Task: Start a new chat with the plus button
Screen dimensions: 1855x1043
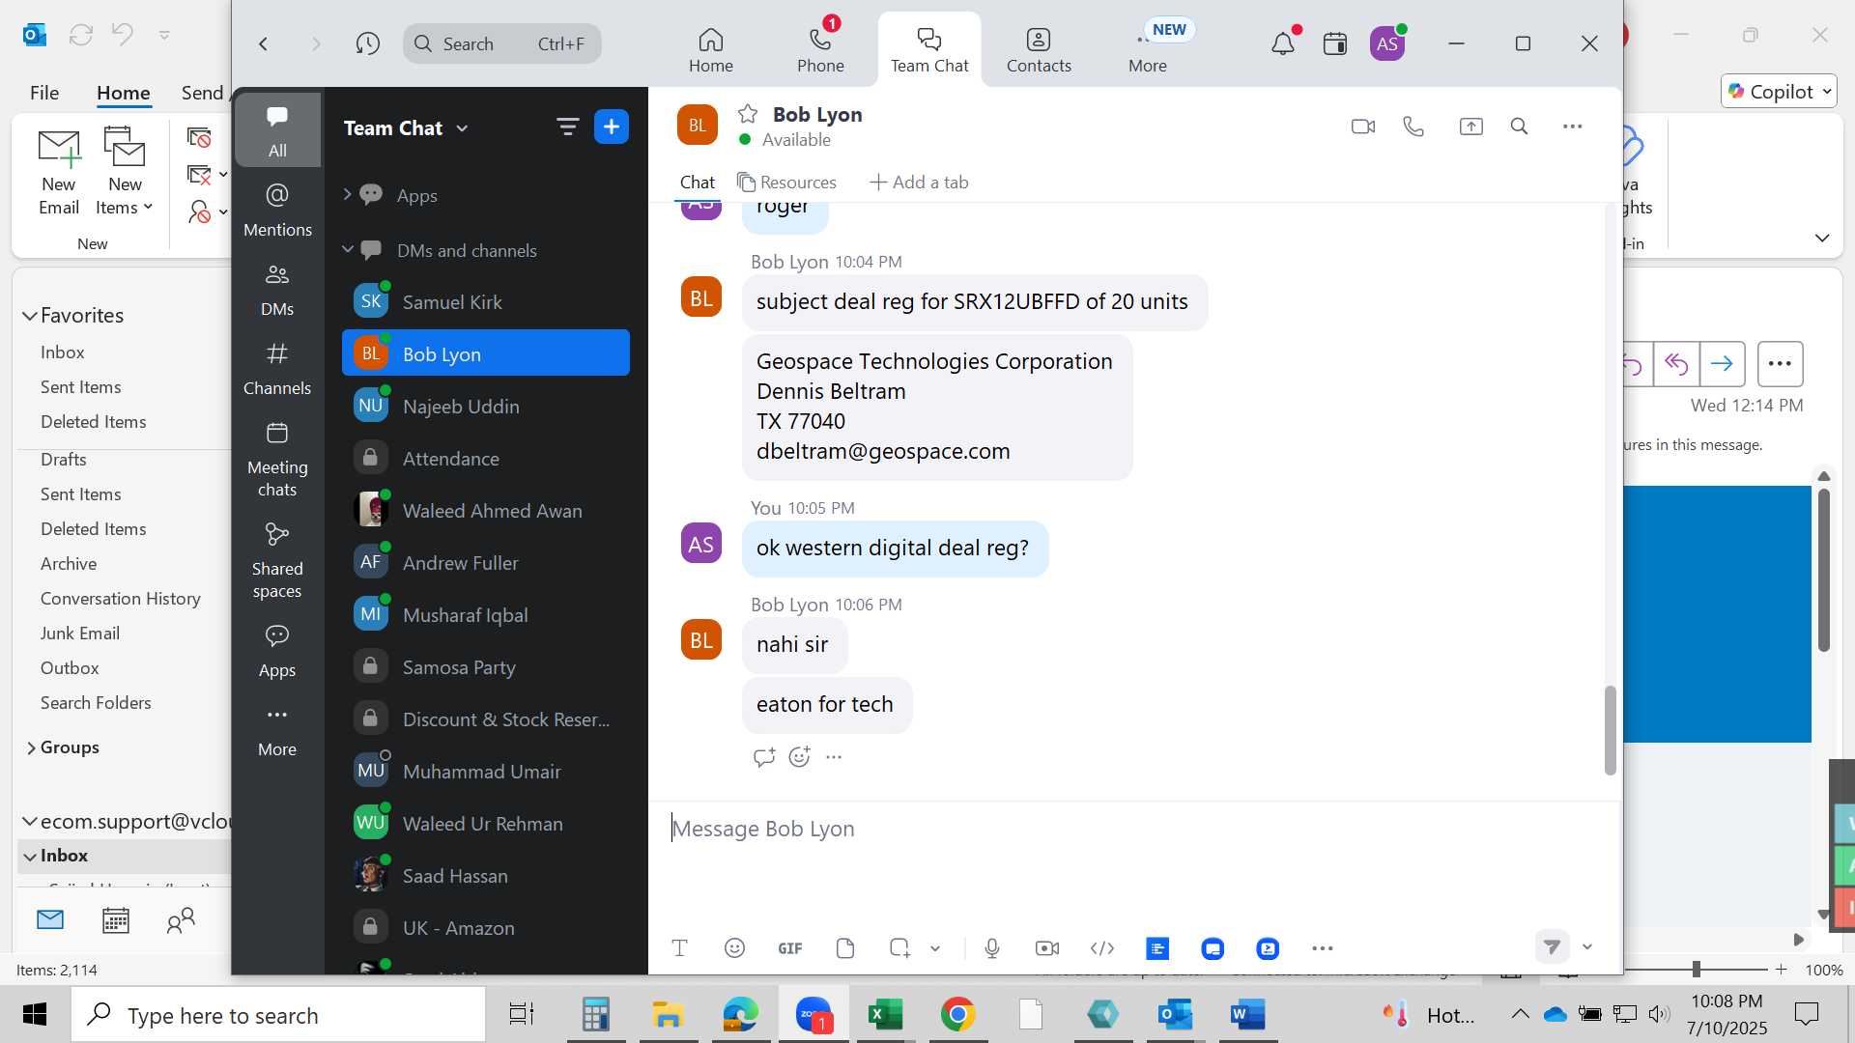Action: [612, 127]
